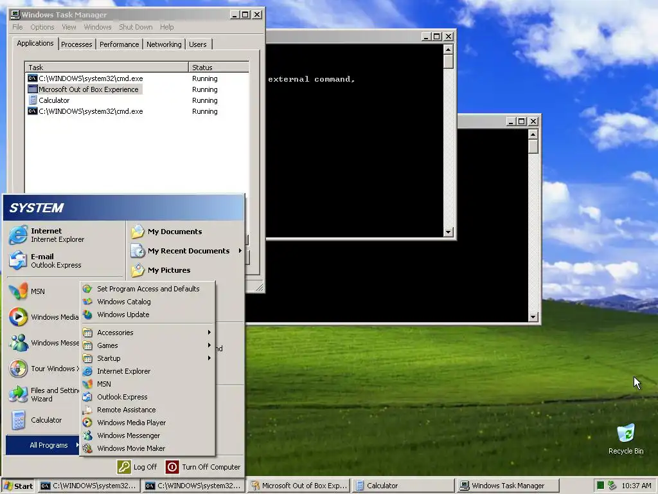Open Windows Movie Maker

pyautogui.click(x=148, y=448)
